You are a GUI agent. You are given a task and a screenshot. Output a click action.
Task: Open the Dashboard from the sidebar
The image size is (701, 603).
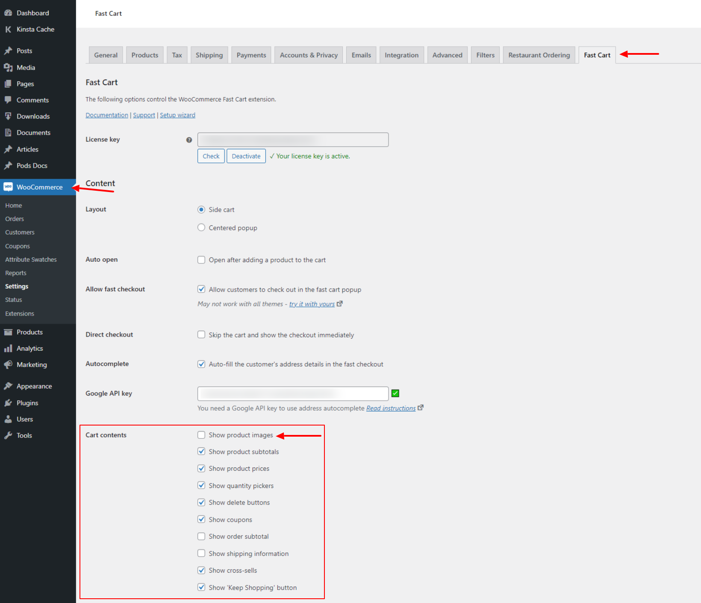pyautogui.click(x=32, y=12)
